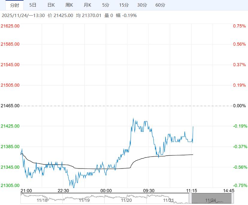
Task: Click the left handle of range slider
Action: [190, 198]
